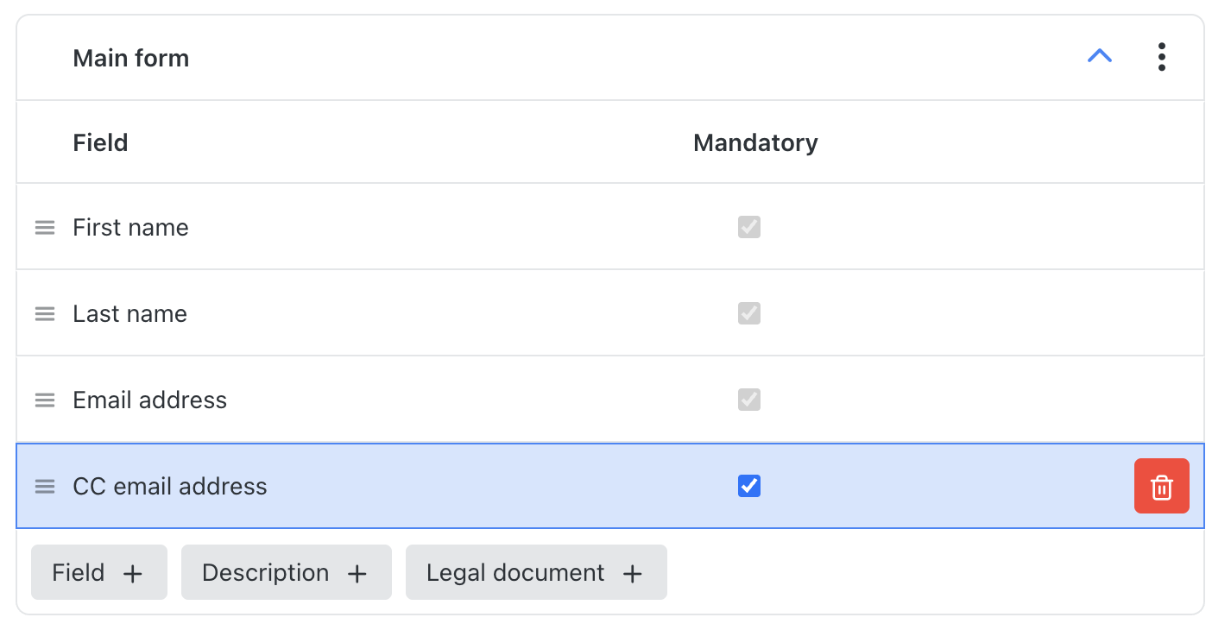The image size is (1231, 630).
Task: Click the Mandatory column header
Action: point(755,142)
